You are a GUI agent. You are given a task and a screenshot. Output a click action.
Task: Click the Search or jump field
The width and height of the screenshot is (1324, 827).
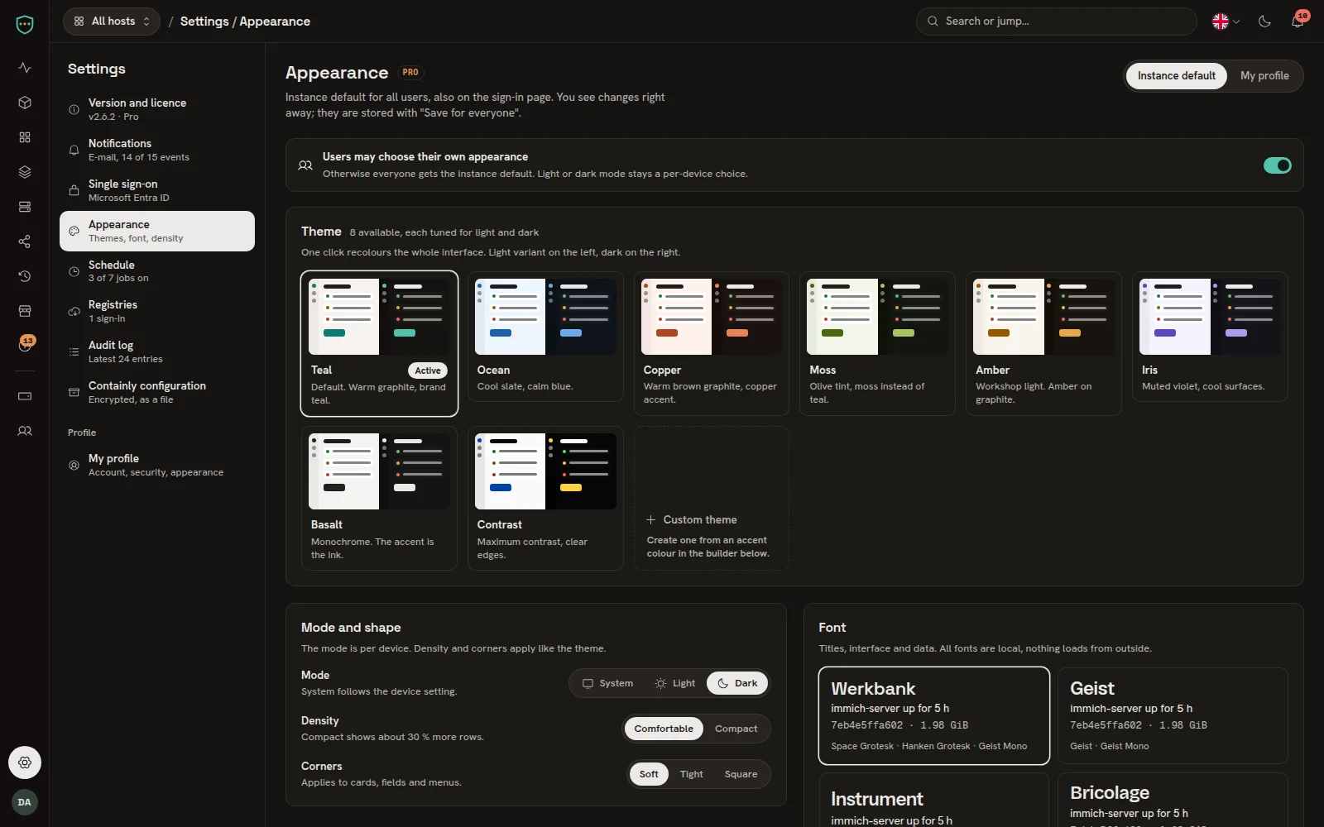(x=1057, y=22)
